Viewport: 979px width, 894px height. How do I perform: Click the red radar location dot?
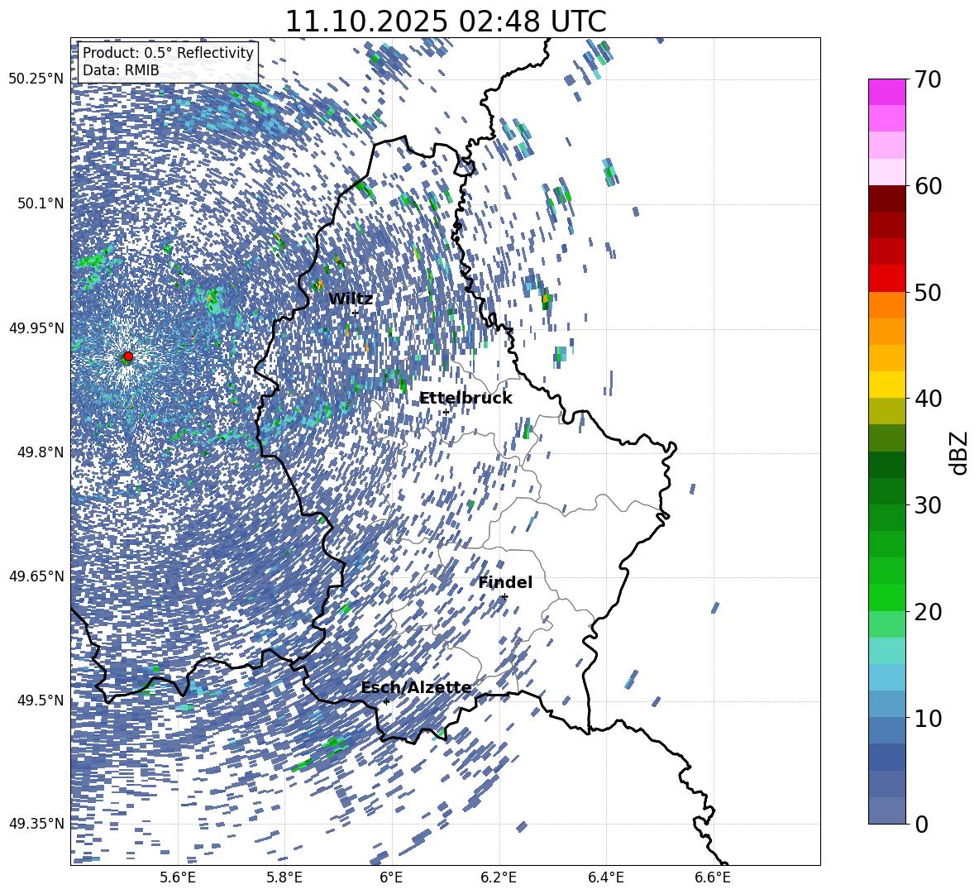(x=128, y=356)
